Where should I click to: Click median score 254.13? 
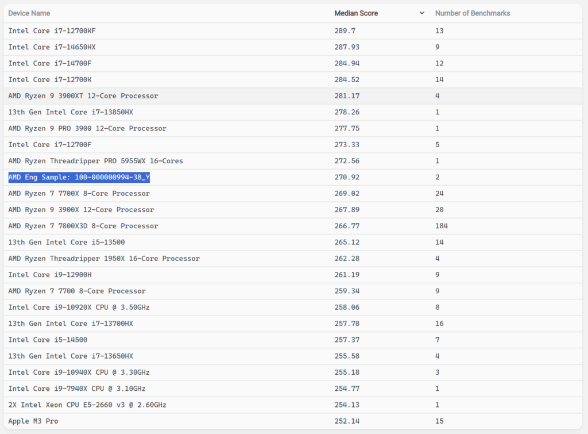[347, 405]
